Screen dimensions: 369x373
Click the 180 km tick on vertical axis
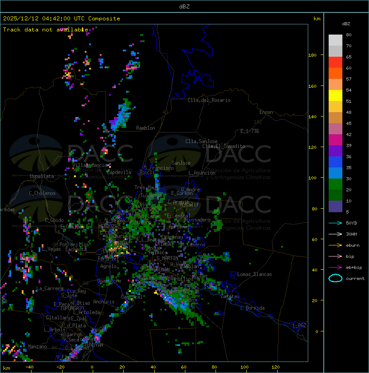point(312,55)
